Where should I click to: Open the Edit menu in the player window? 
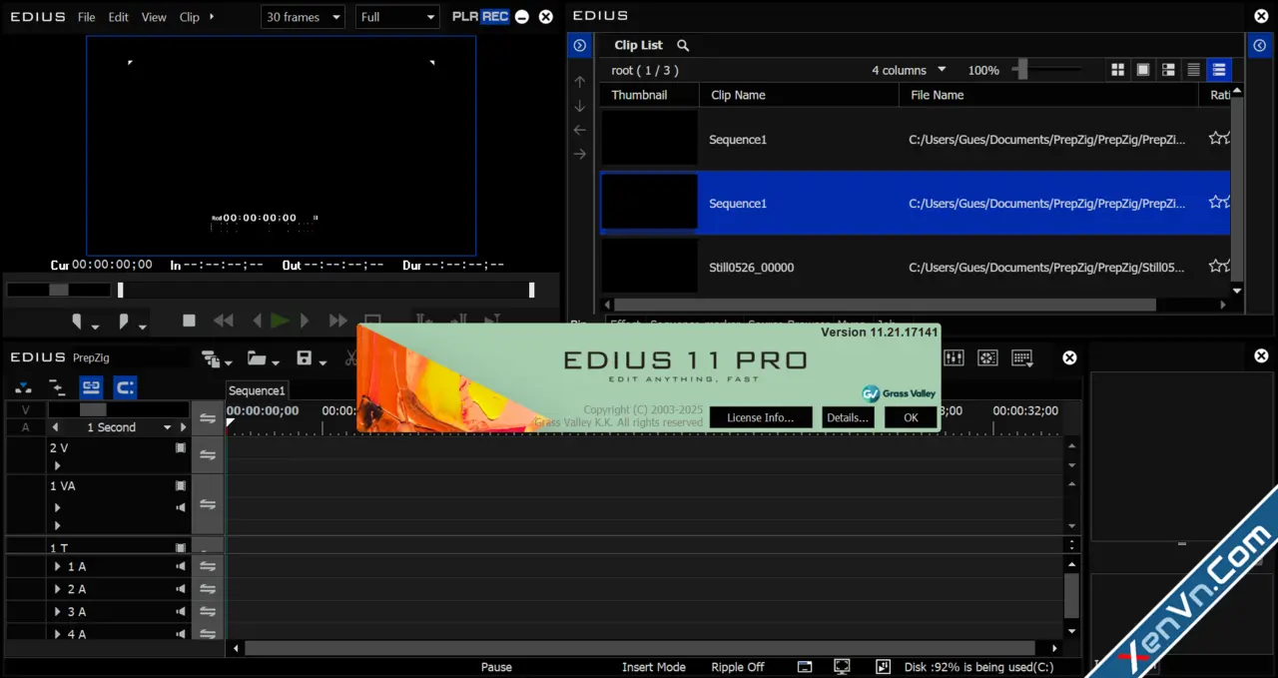[x=119, y=17]
